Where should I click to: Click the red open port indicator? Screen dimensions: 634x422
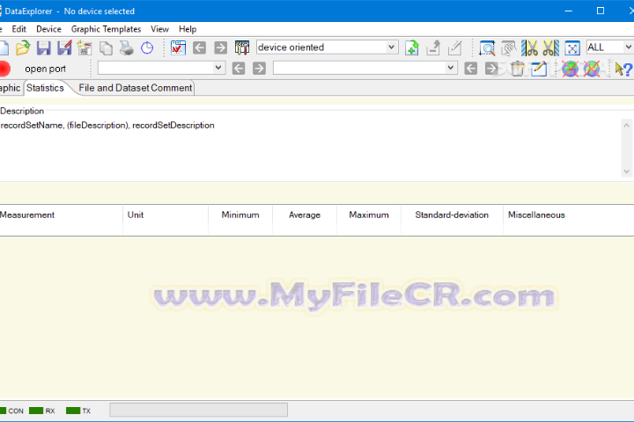tap(4, 69)
